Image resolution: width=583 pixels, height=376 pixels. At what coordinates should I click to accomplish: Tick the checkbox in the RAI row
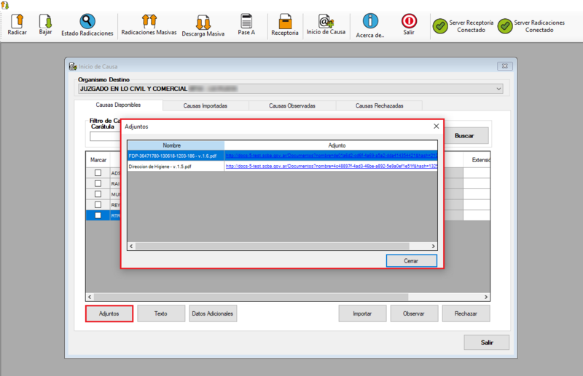98,183
